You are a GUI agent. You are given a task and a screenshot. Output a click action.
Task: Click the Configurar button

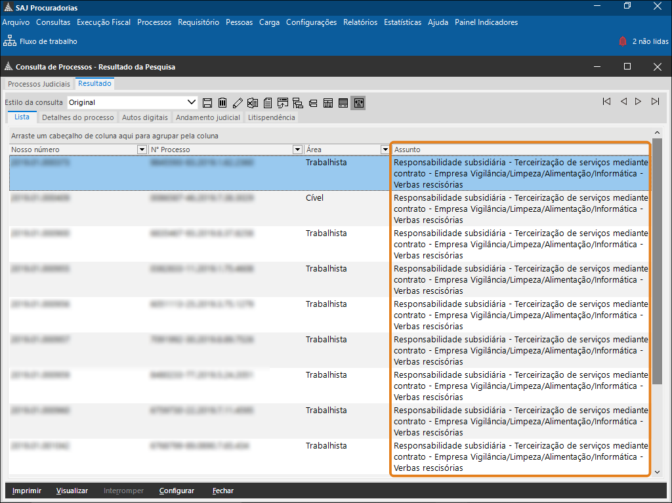point(177,491)
